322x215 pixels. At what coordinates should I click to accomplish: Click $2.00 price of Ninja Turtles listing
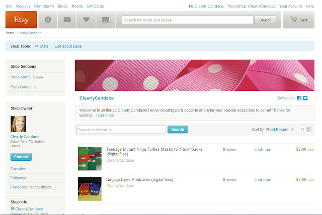point(301,149)
